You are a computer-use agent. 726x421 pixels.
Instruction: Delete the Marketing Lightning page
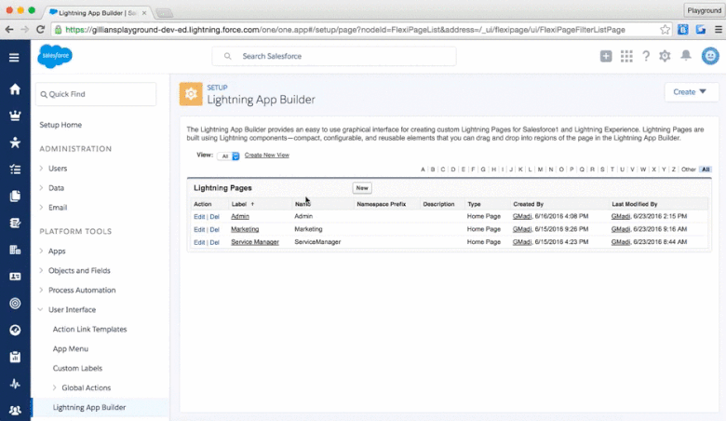point(214,229)
